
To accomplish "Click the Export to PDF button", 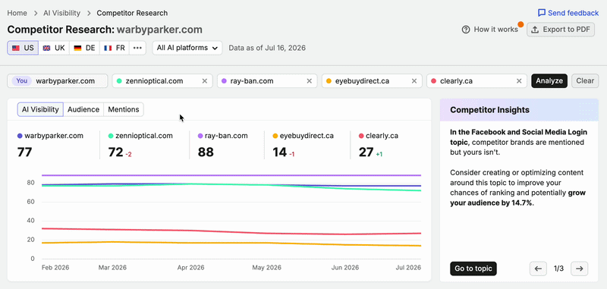I will click(x=561, y=30).
